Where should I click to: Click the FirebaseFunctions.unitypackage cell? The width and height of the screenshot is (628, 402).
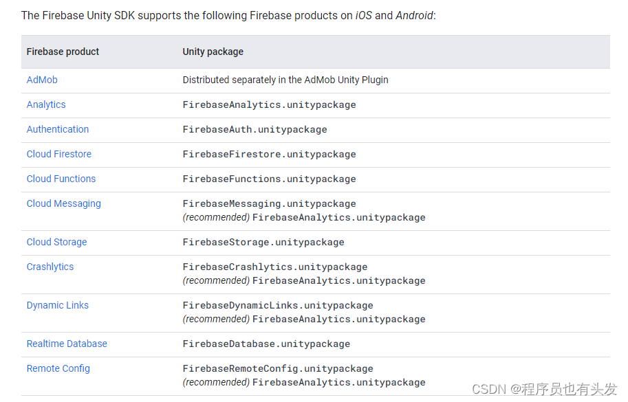pos(269,179)
